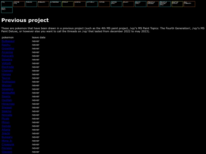
Task: Visit the Spinda link
Action: click(6, 126)
